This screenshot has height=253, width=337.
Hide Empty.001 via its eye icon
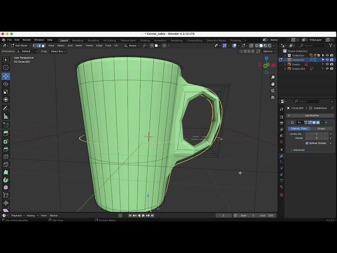tap(328, 69)
